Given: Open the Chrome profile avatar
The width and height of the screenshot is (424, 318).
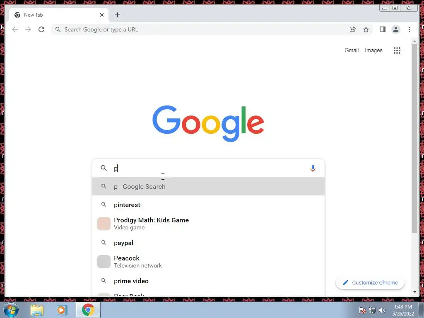Looking at the screenshot, I should coord(395,29).
